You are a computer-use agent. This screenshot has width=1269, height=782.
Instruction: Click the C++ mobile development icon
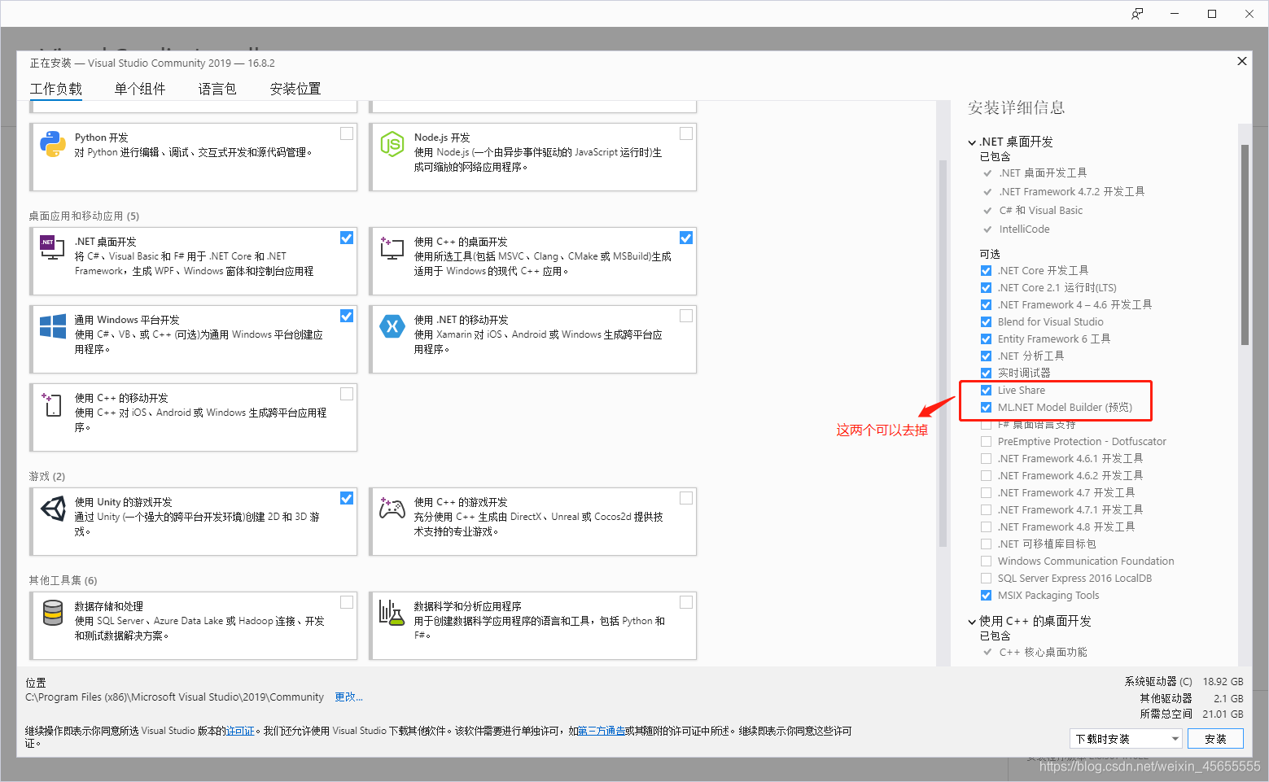[x=52, y=404]
